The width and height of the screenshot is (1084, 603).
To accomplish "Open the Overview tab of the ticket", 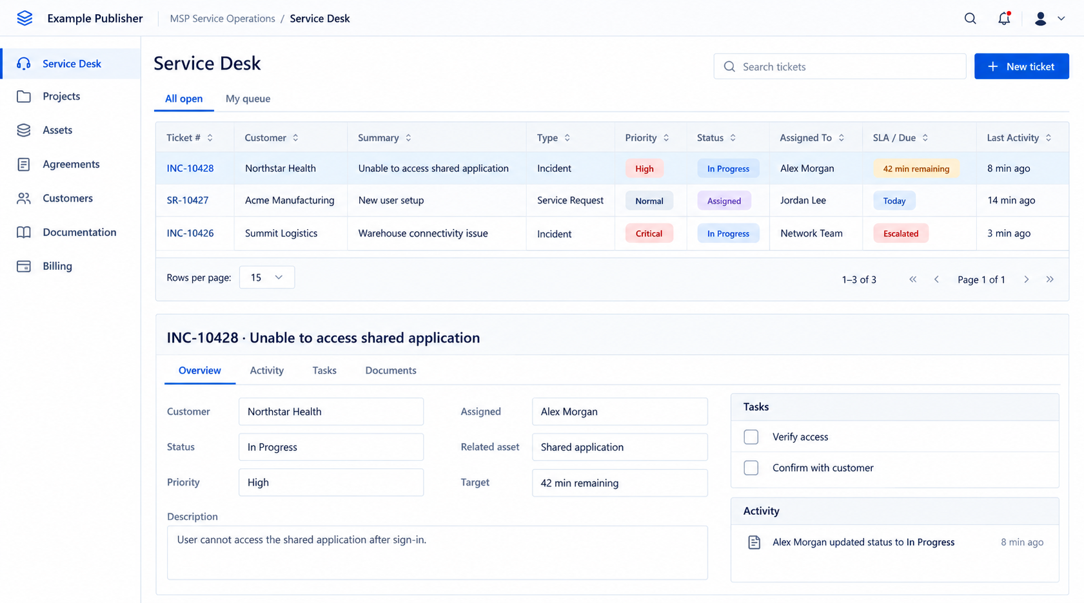I will (x=200, y=370).
